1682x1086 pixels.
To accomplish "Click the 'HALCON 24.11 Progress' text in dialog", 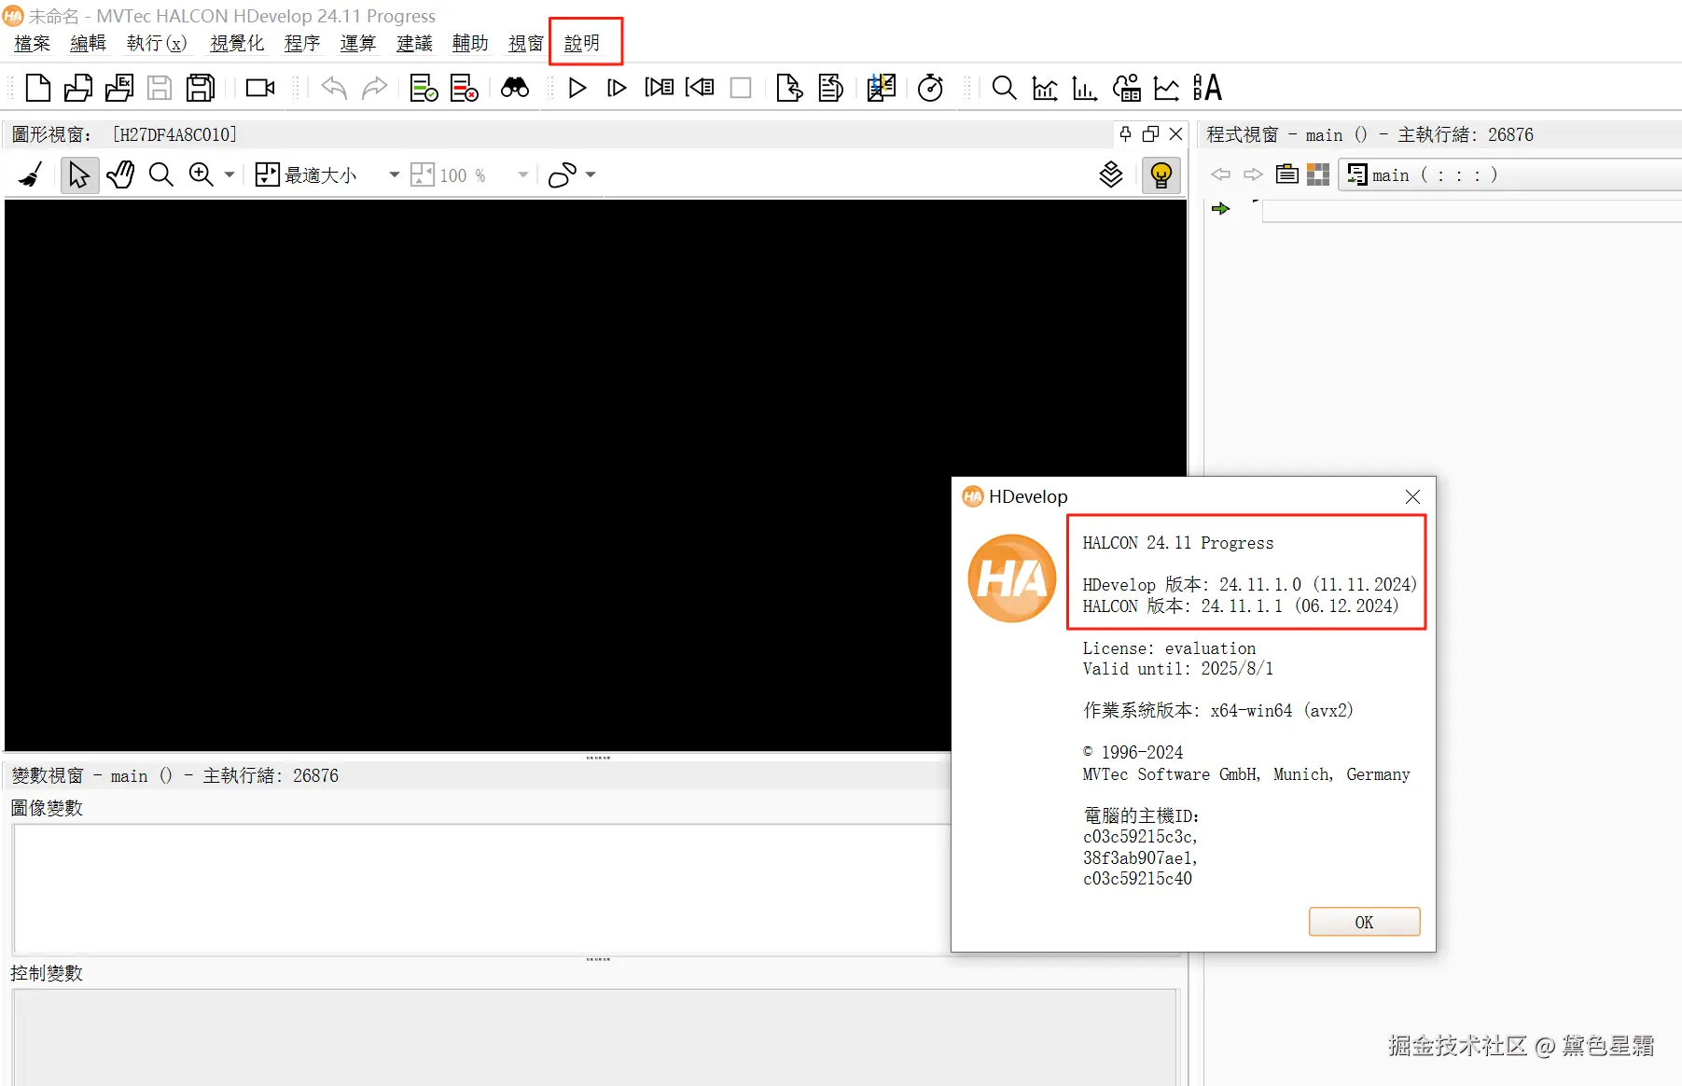I will point(1177,543).
